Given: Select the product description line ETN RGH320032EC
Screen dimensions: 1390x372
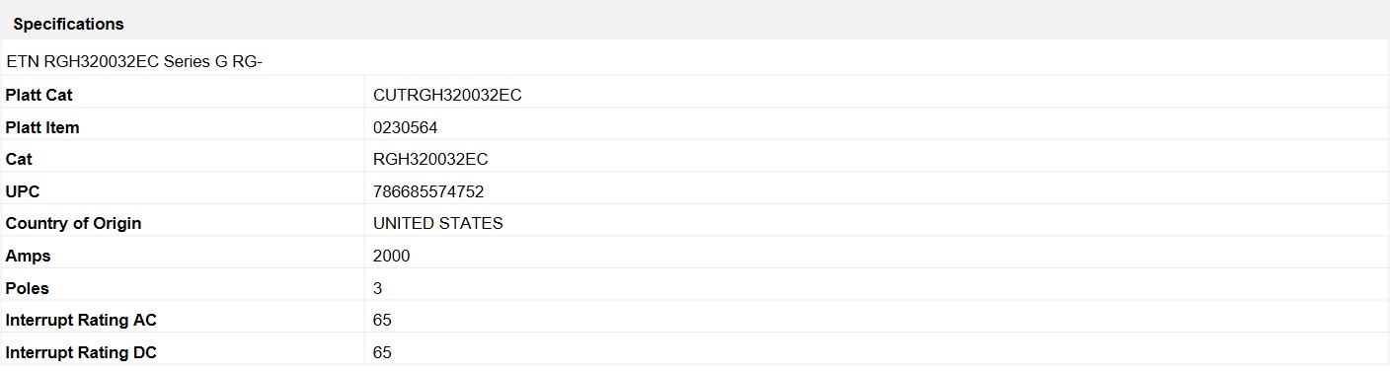Looking at the screenshot, I should point(133,61).
